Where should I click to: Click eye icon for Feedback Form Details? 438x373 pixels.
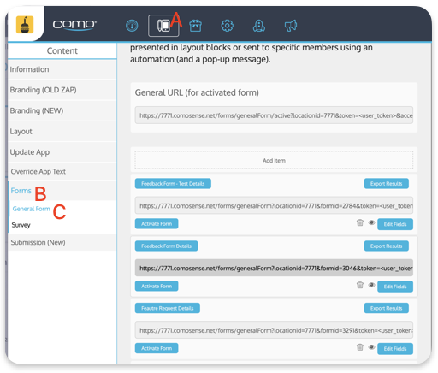tap(371, 285)
